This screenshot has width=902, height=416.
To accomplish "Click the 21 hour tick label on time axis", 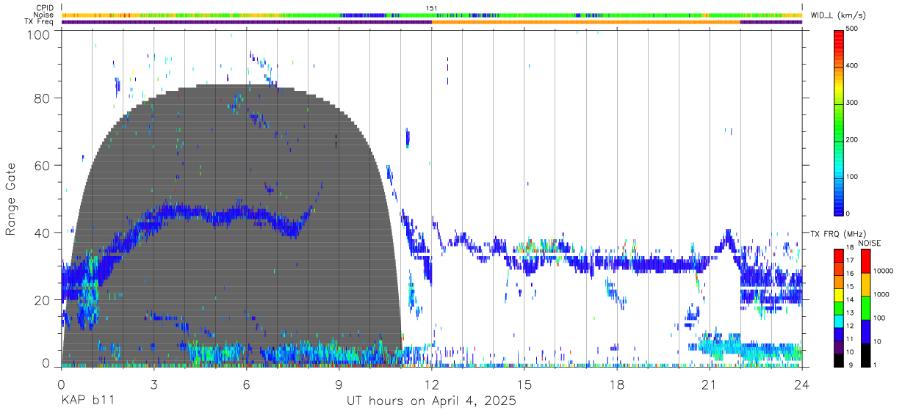I will tap(710, 384).
